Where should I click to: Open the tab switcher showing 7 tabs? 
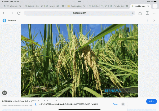pos(147,13)
